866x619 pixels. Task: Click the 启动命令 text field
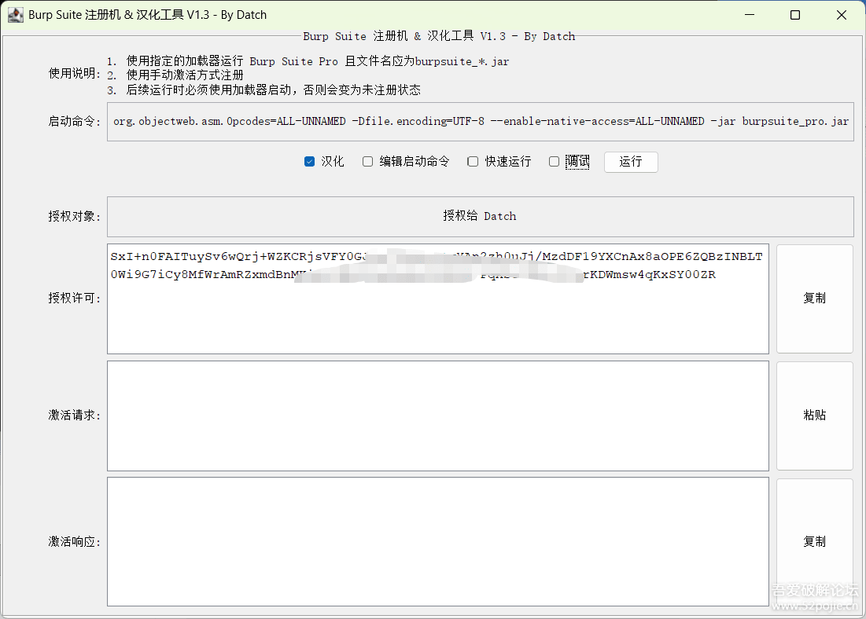(x=480, y=122)
